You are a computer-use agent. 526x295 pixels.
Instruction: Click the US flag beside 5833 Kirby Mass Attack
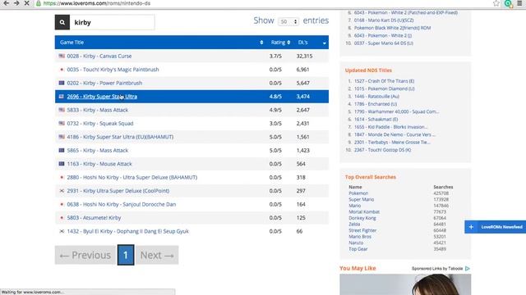click(x=62, y=110)
